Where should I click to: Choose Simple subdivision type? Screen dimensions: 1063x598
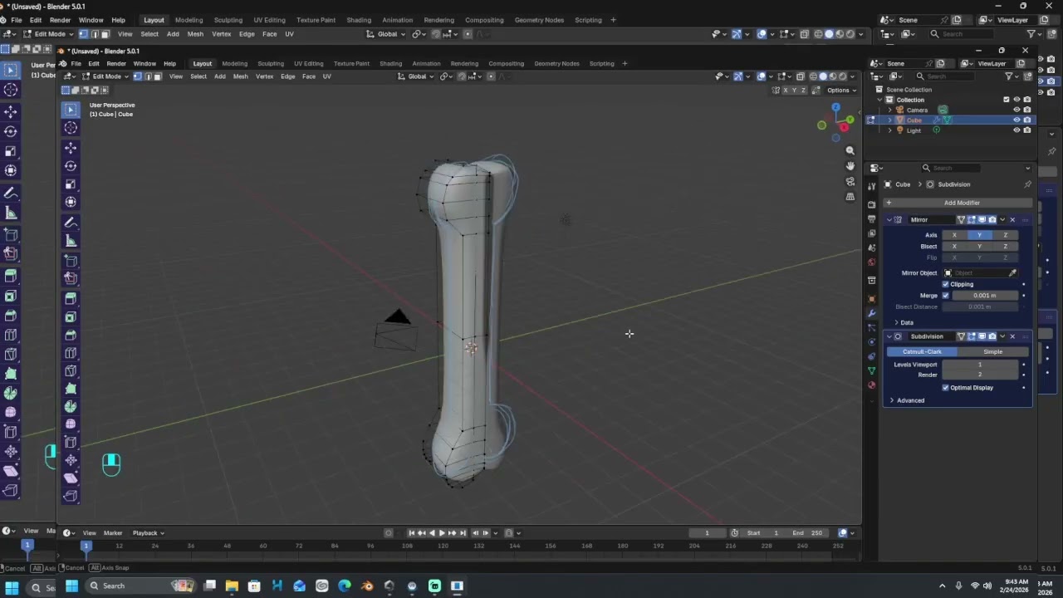(992, 352)
